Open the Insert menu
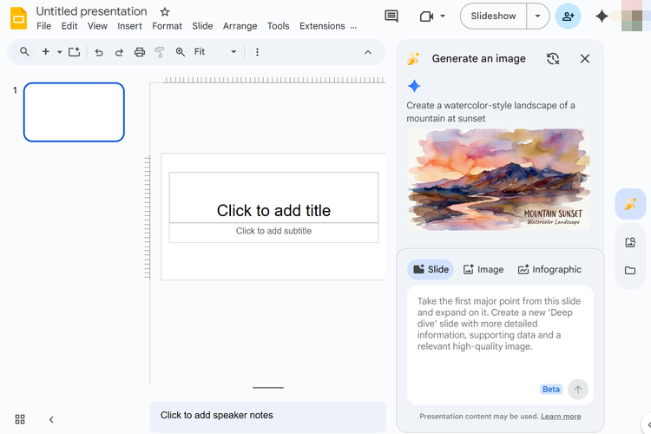This screenshot has height=434, width=651. tap(129, 26)
